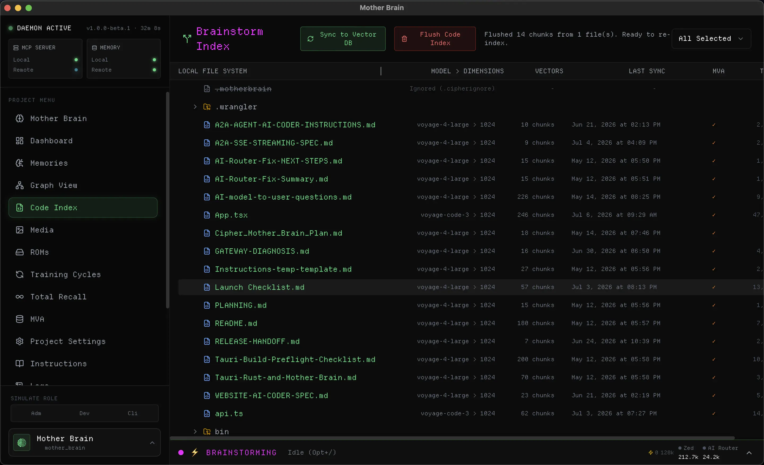The image size is (764, 465).
Task: Click the Zed token counter in footer
Action: click(x=688, y=453)
